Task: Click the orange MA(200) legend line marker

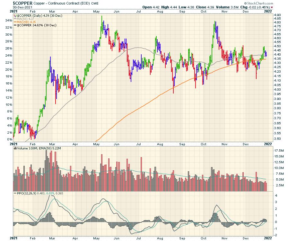Action: click(x=15, y=22)
